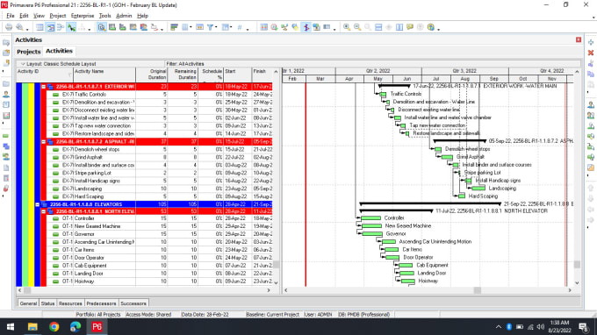The width and height of the screenshot is (597, 335).
Task: Click the Remaining Duration column header
Action: pyautogui.click(x=183, y=75)
